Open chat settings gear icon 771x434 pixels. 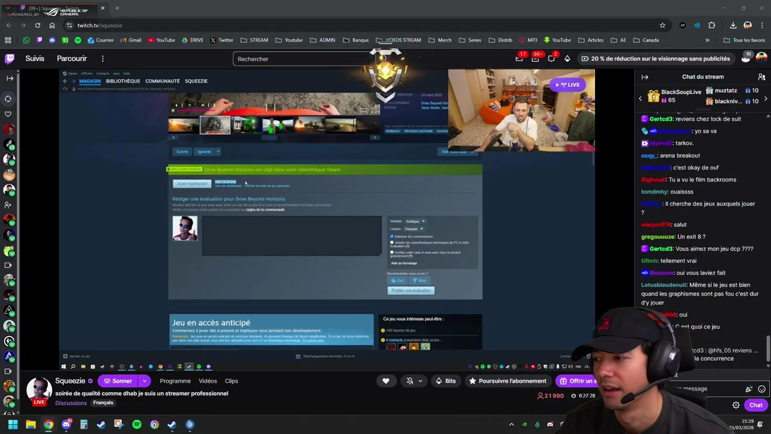pos(735,405)
